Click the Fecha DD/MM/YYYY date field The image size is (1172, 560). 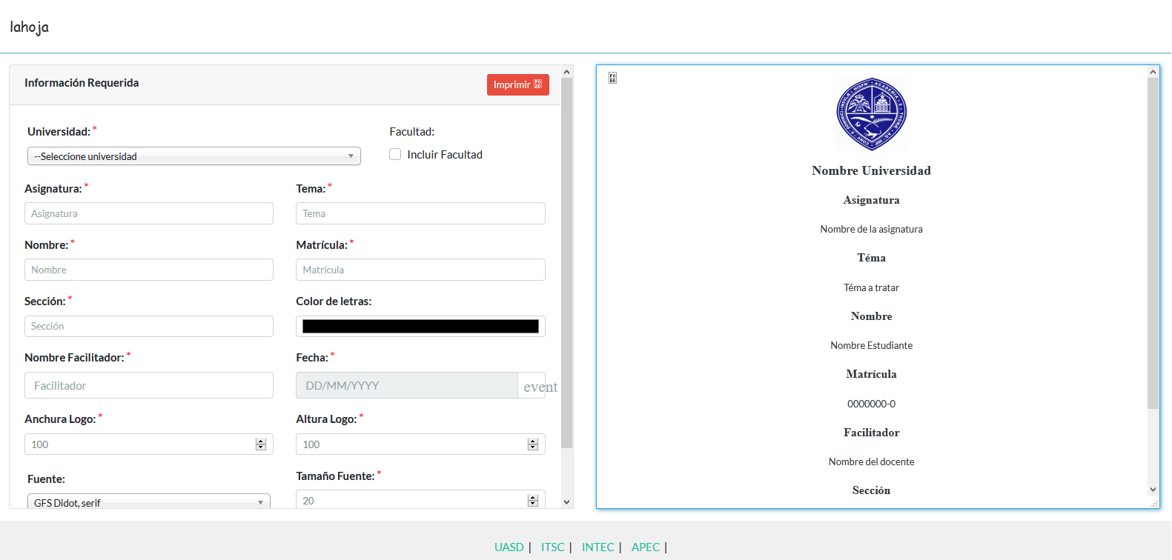(406, 385)
